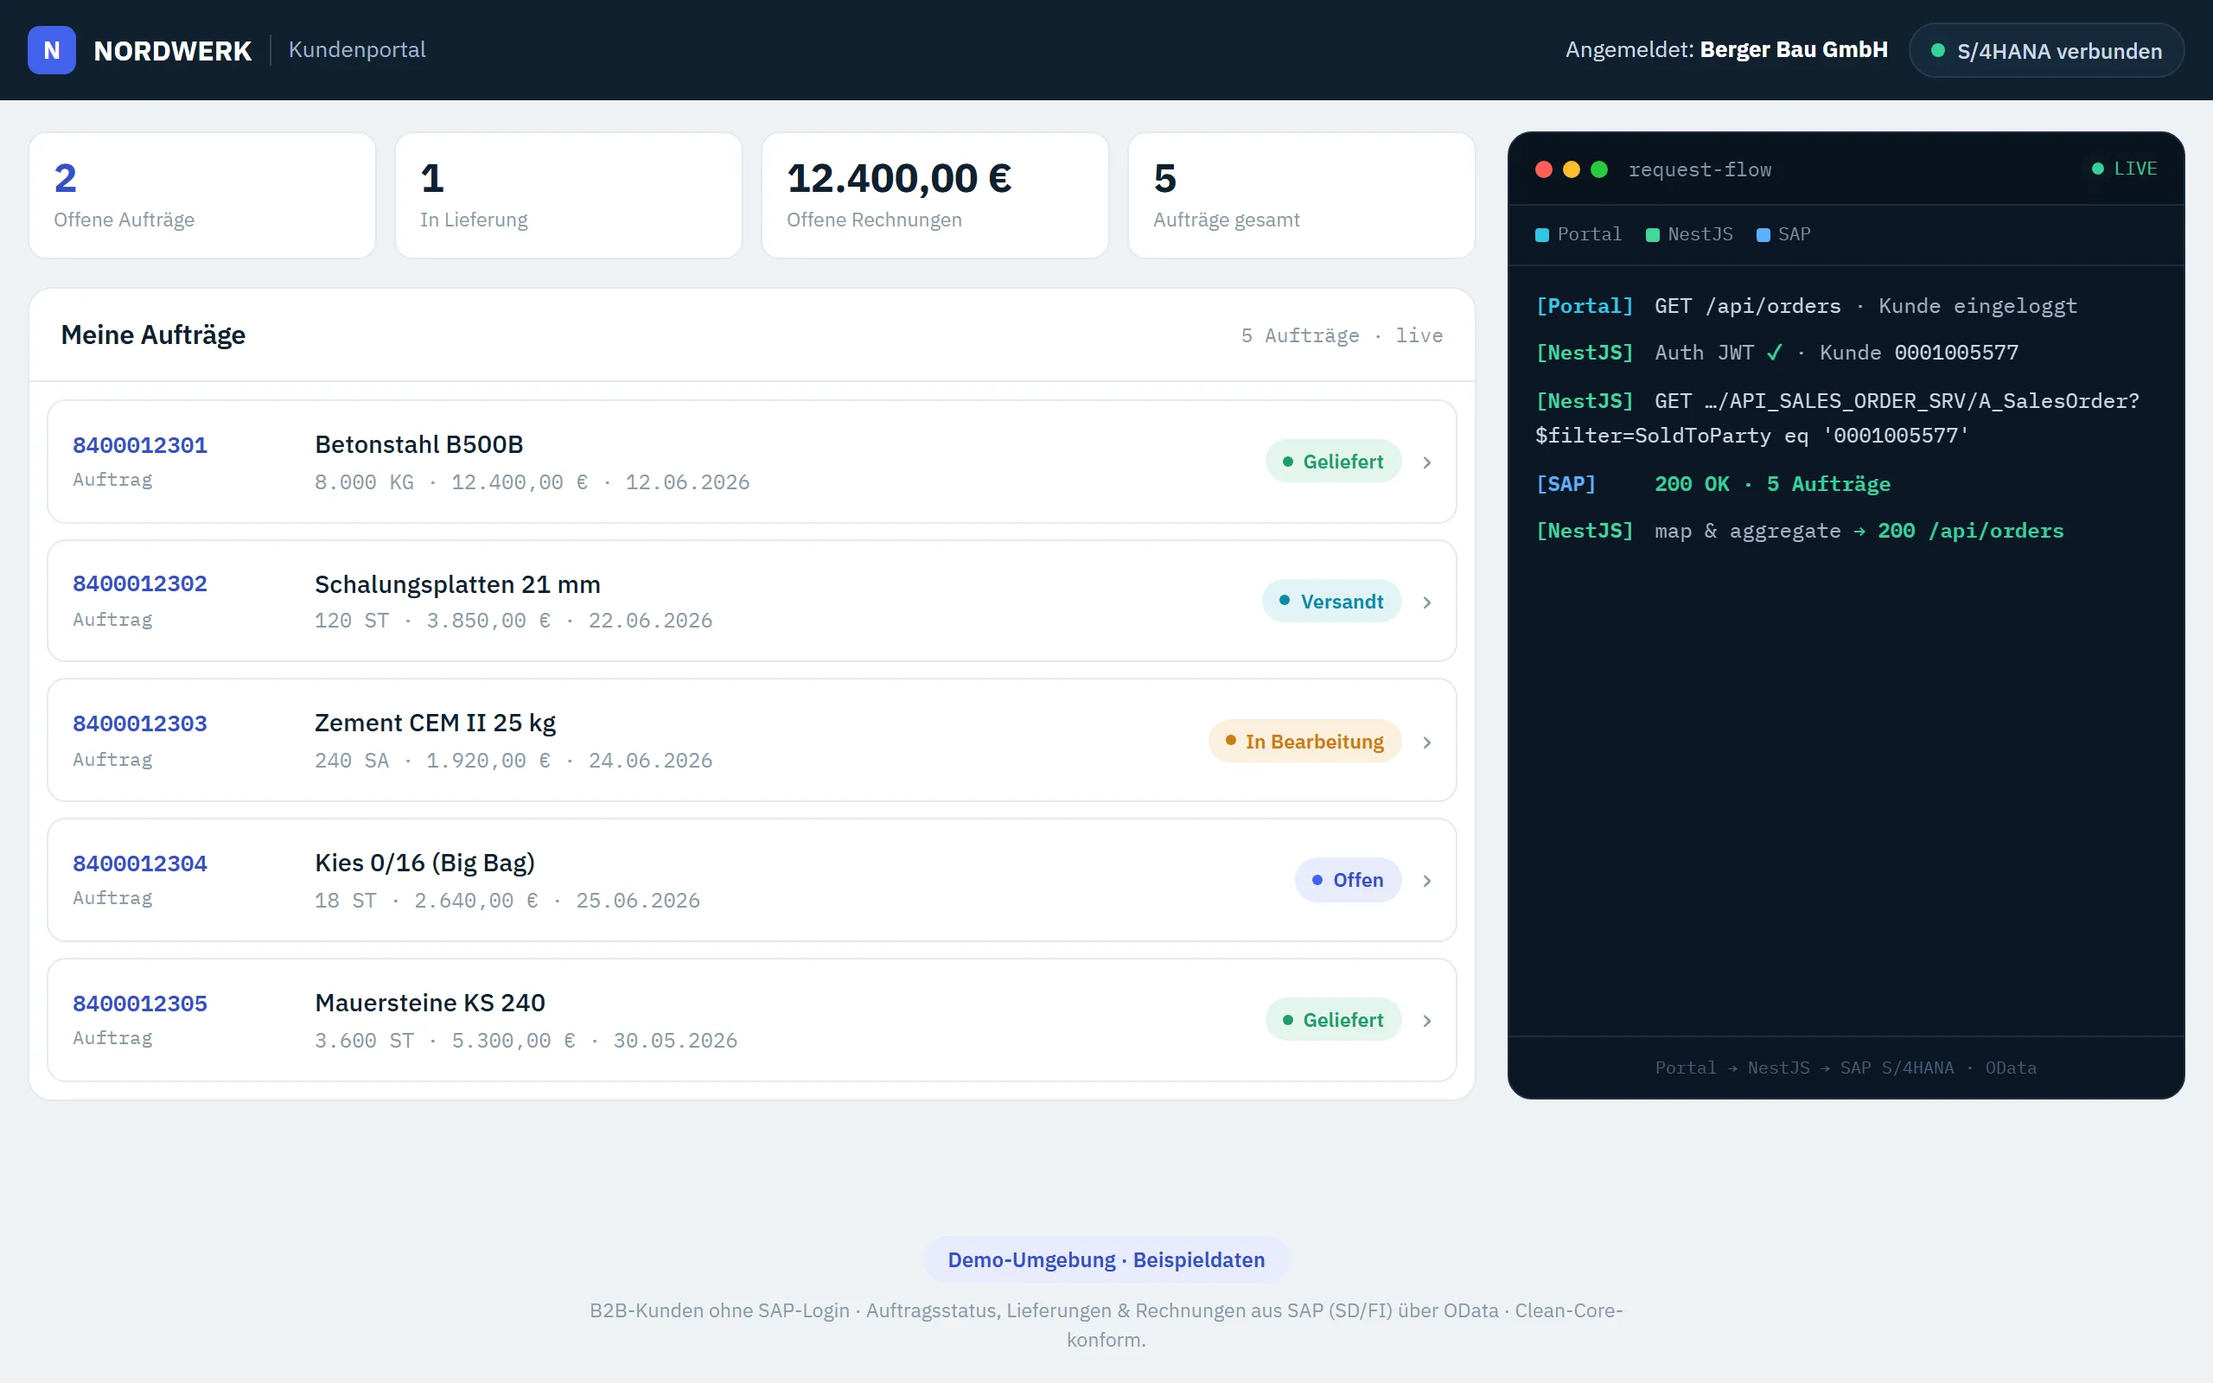The width and height of the screenshot is (2213, 1383).
Task: Select the Aufträge gesamt summary card
Action: click(1301, 195)
